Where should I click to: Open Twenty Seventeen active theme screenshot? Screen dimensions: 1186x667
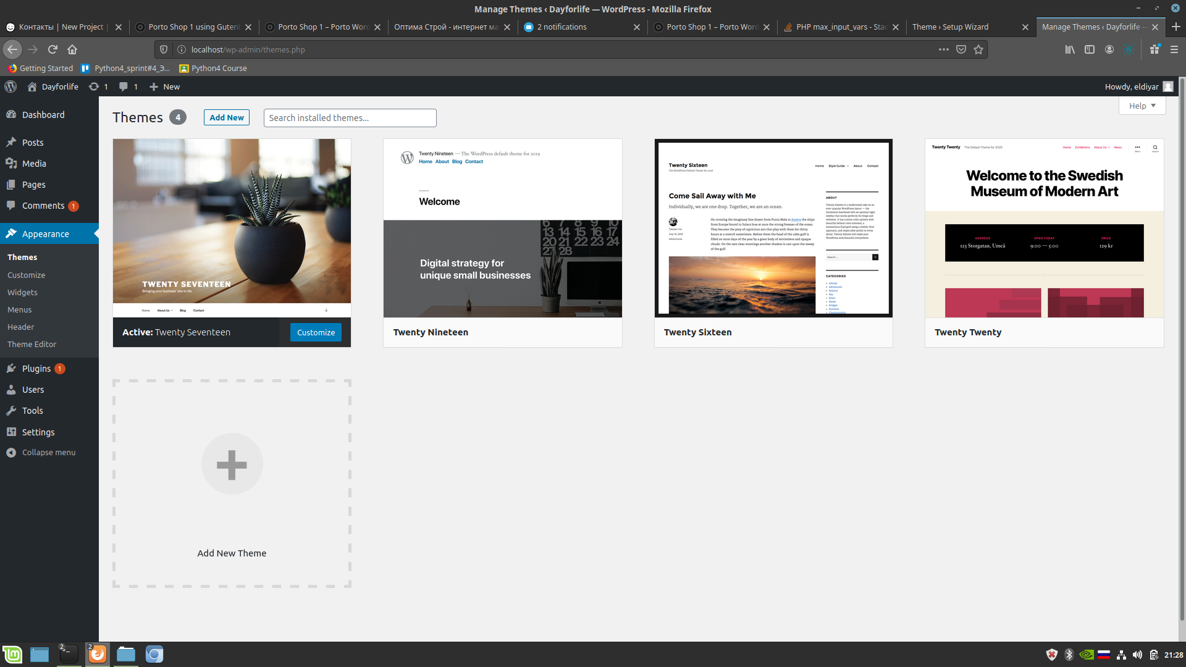pos(232,228)
